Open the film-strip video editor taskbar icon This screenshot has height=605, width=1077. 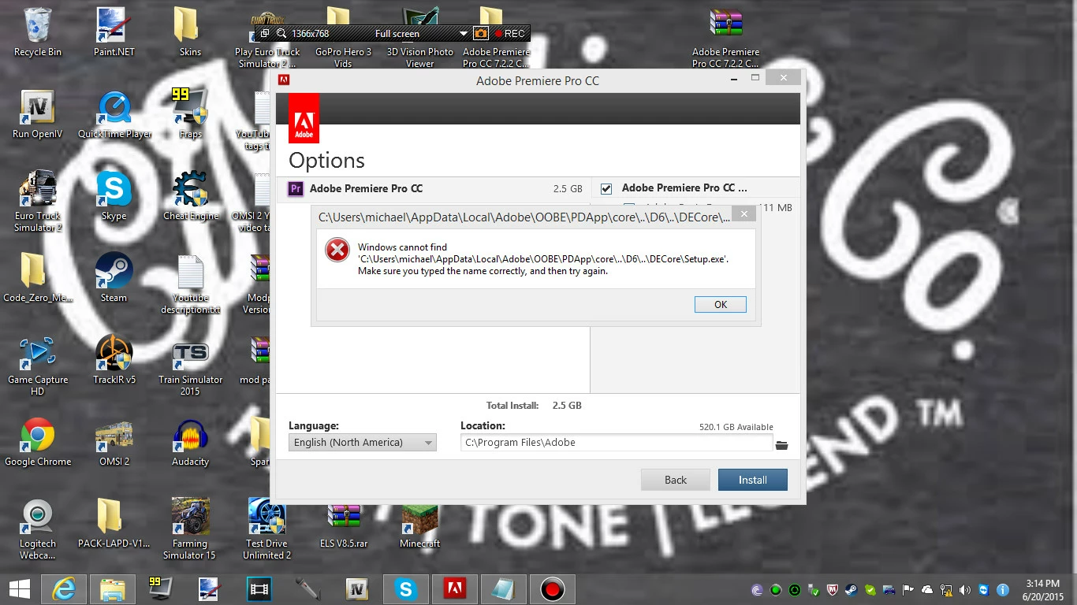point(259,589)
